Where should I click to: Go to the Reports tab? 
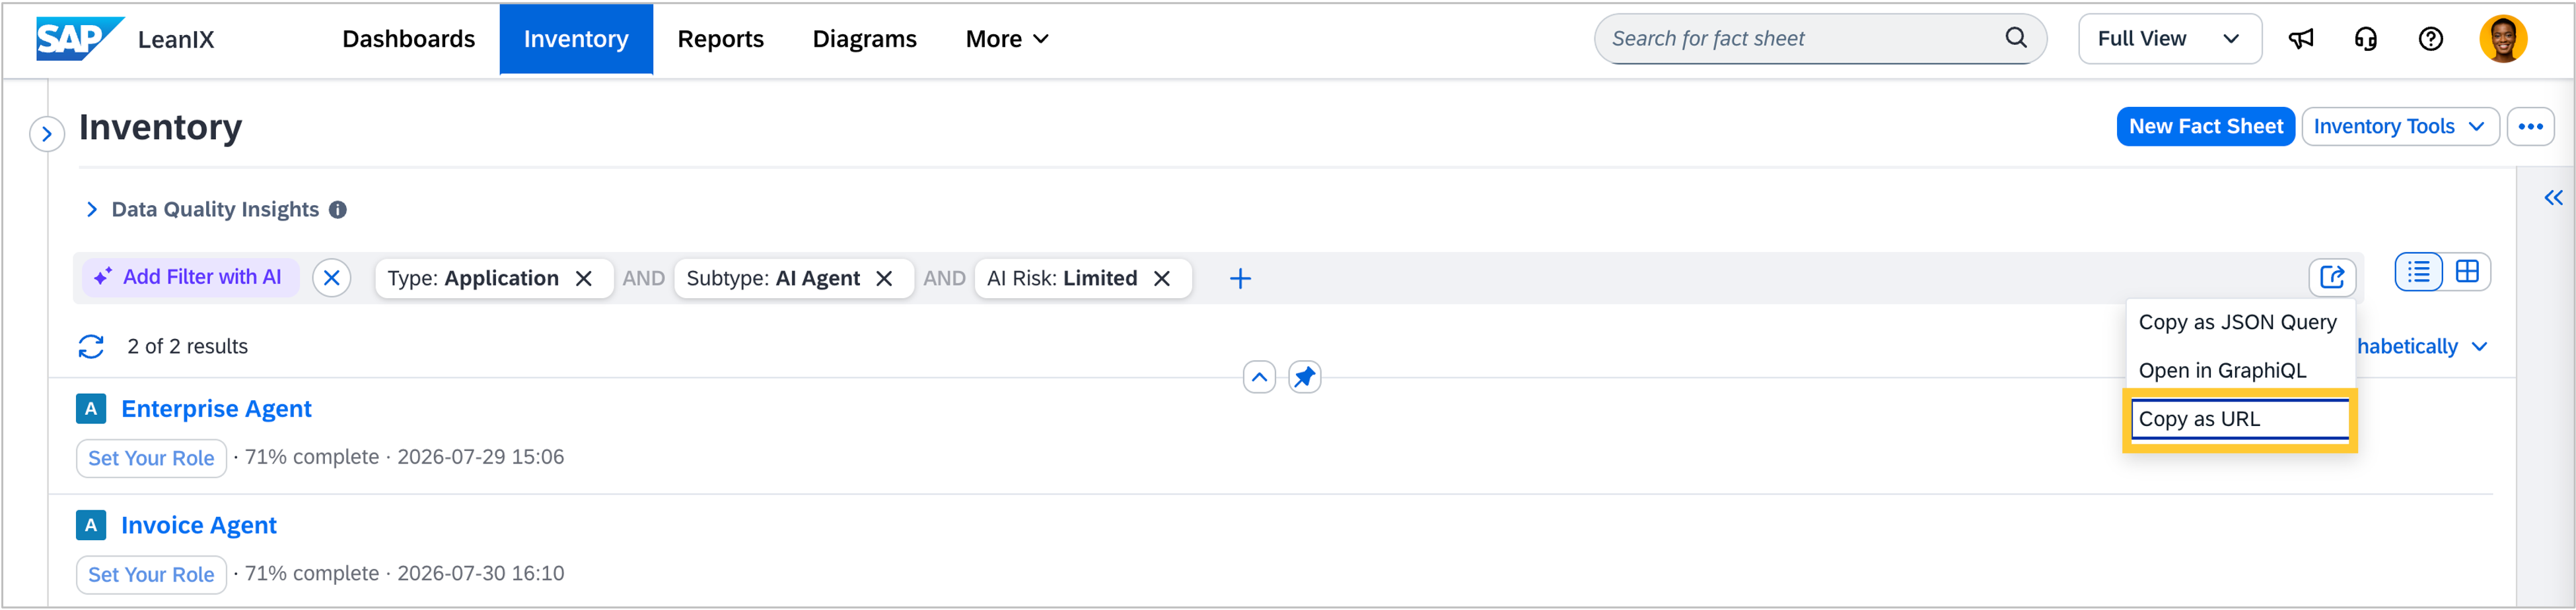(720, 39)
